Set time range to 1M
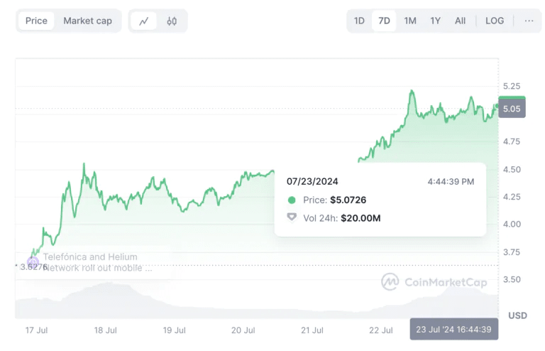The height and width of the screenshot is (351, 545). click(x=410, y=21)
